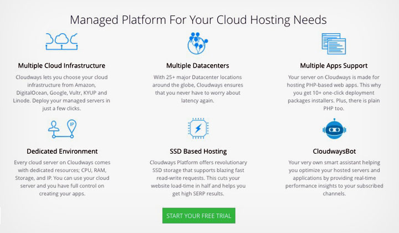This screenshot has height=233, width=399.
Task: Click the paragraph starting "With 25+ major Datacenter"
Action: pyautogui.click(x=198, y=89)
